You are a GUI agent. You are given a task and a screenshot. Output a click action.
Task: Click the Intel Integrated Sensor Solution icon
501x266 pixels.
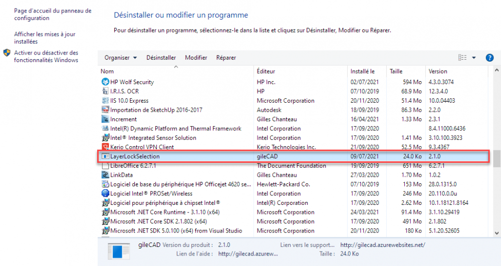pyautogui.click(x=105, y=138)
